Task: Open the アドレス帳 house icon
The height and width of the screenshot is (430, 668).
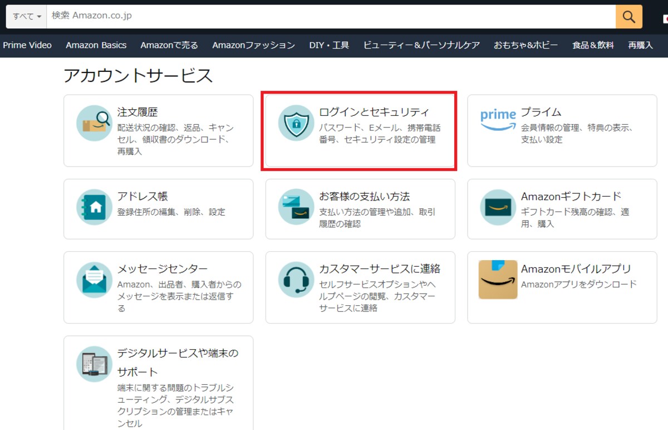Action: point(94,207)
